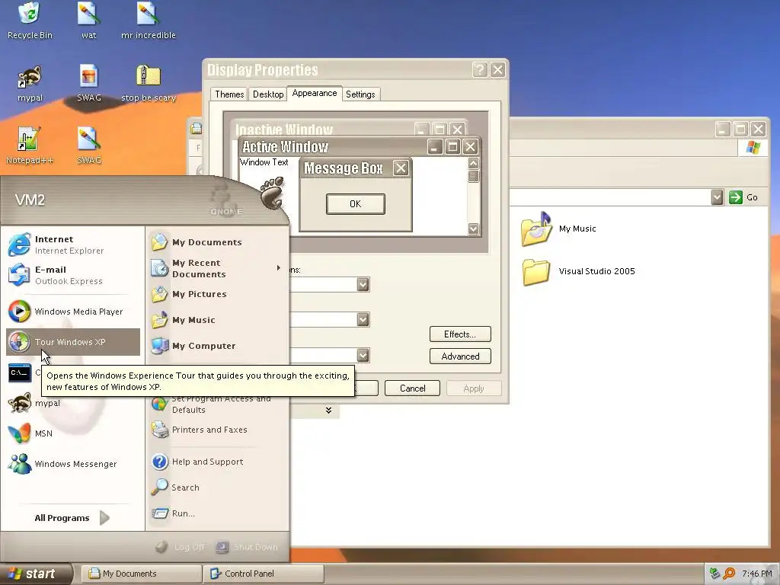This screenshot has height=585, width=780.
Task: Open the 'stop be scary' zip folder
Action: [149, 84]
